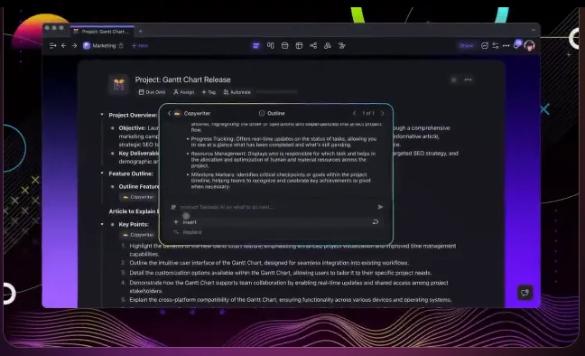Go forward with the right arrow
This screenshot has height=356, width=585.
(74, 45)
